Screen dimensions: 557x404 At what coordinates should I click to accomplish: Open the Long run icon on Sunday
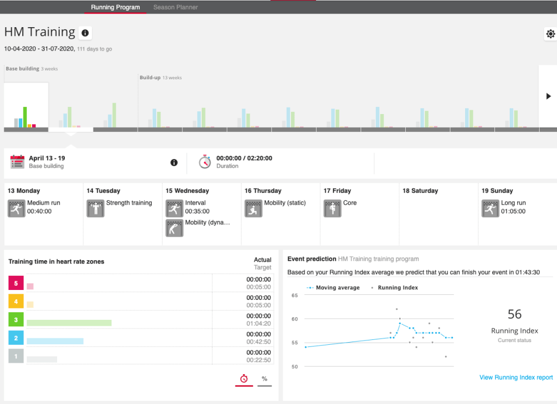[x=490, y=209]
